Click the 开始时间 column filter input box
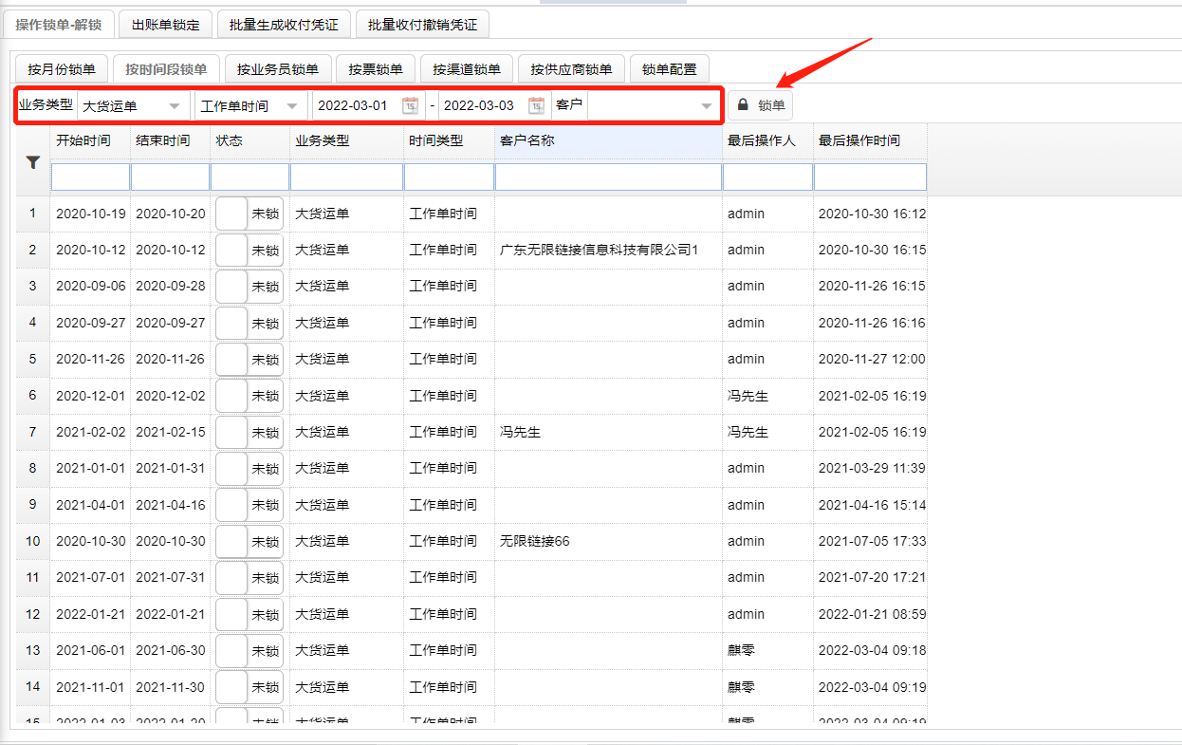 tap(90, 177)
